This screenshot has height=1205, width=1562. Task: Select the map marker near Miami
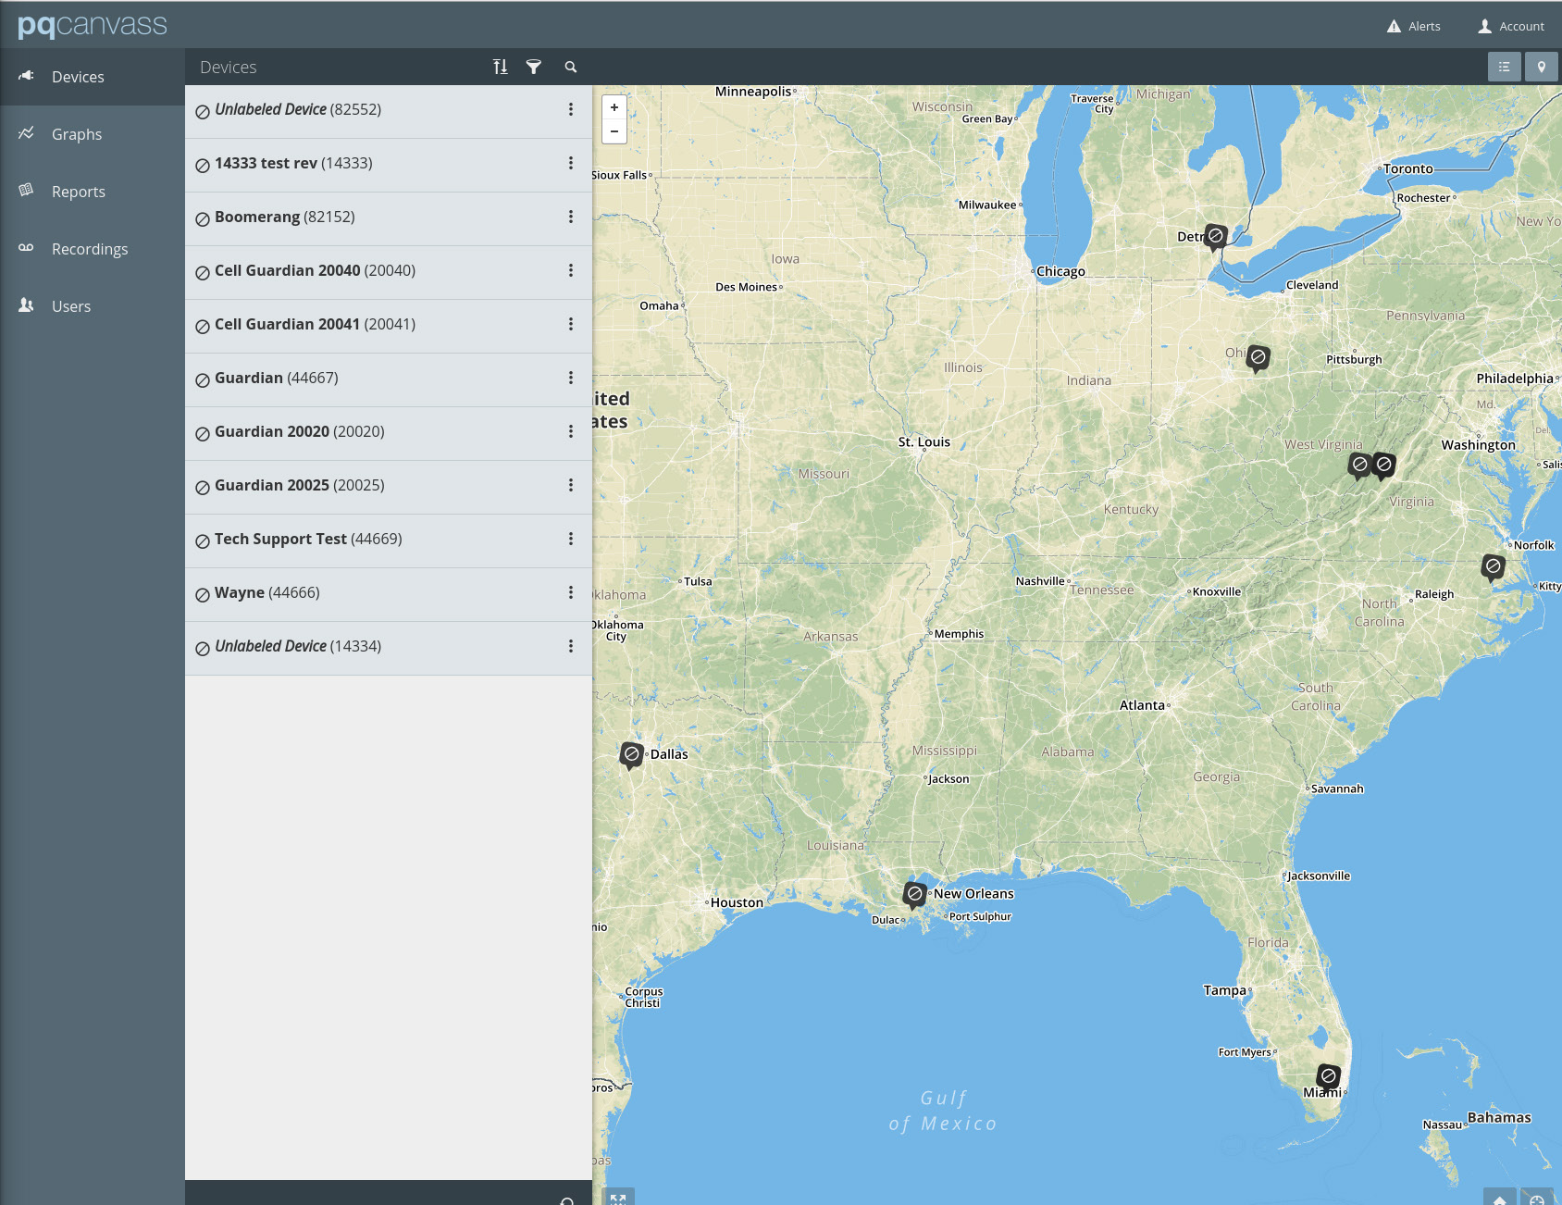coord(1329,1075)
